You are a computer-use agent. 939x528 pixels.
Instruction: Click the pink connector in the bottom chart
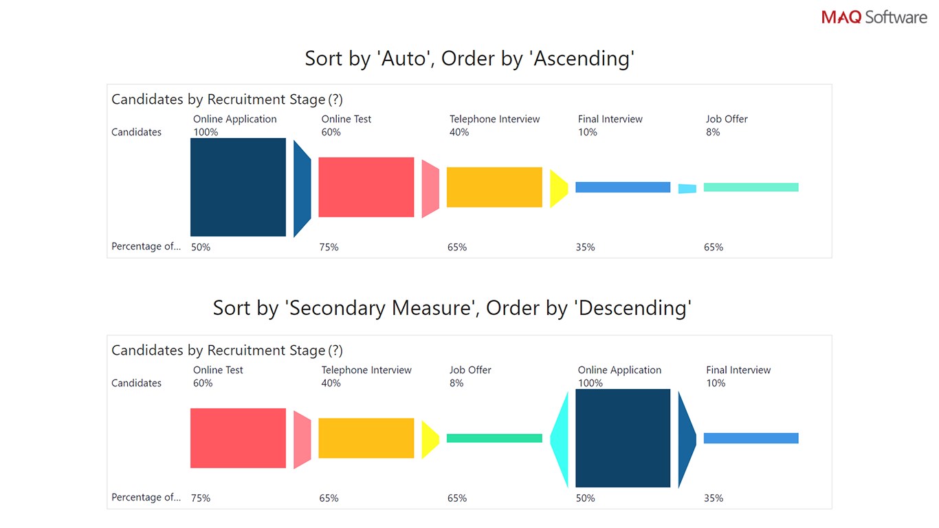tap(302, 439)
